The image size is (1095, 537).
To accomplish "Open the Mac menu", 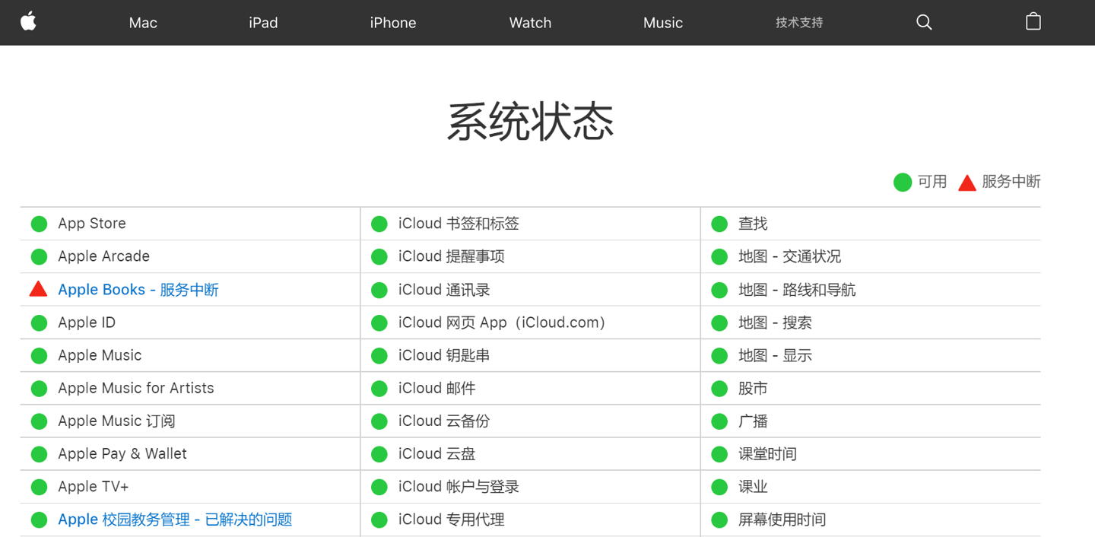I will [x=143, y=23].
